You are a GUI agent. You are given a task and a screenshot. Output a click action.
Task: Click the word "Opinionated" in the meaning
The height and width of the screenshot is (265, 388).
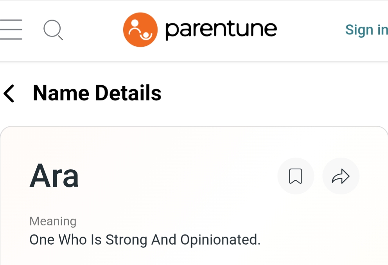(x=220, y=240)
